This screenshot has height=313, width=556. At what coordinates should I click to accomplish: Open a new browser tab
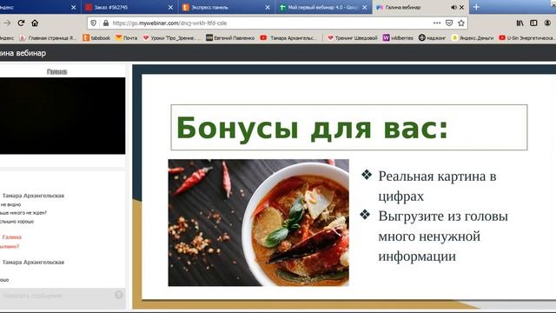[x=476, y=7]
